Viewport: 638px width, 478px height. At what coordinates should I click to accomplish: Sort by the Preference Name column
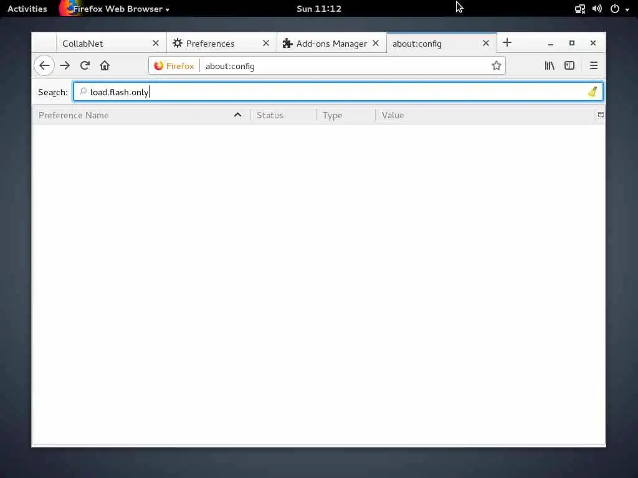[141, 115]
